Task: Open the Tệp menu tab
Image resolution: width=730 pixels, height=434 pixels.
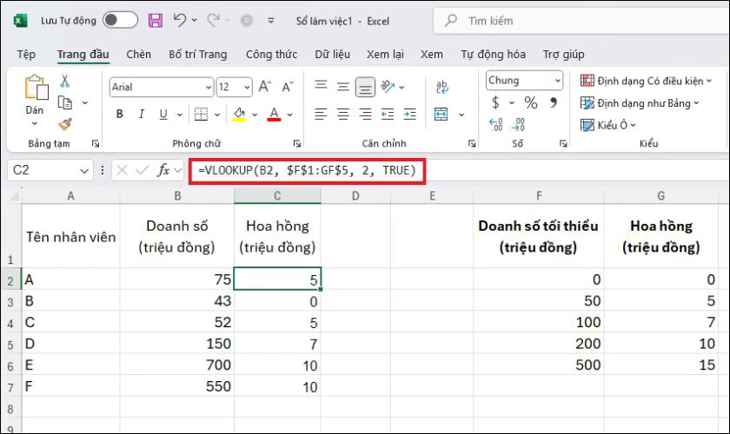Action: tap(26, 55)
